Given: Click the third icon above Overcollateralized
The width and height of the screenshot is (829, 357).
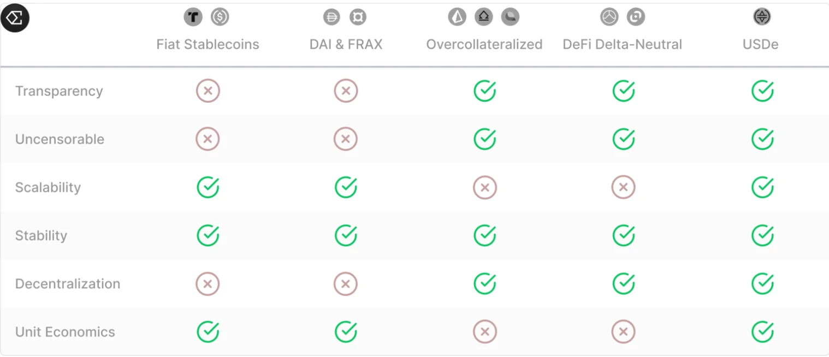Looking at the screenshot, I should tap(510, 17).
